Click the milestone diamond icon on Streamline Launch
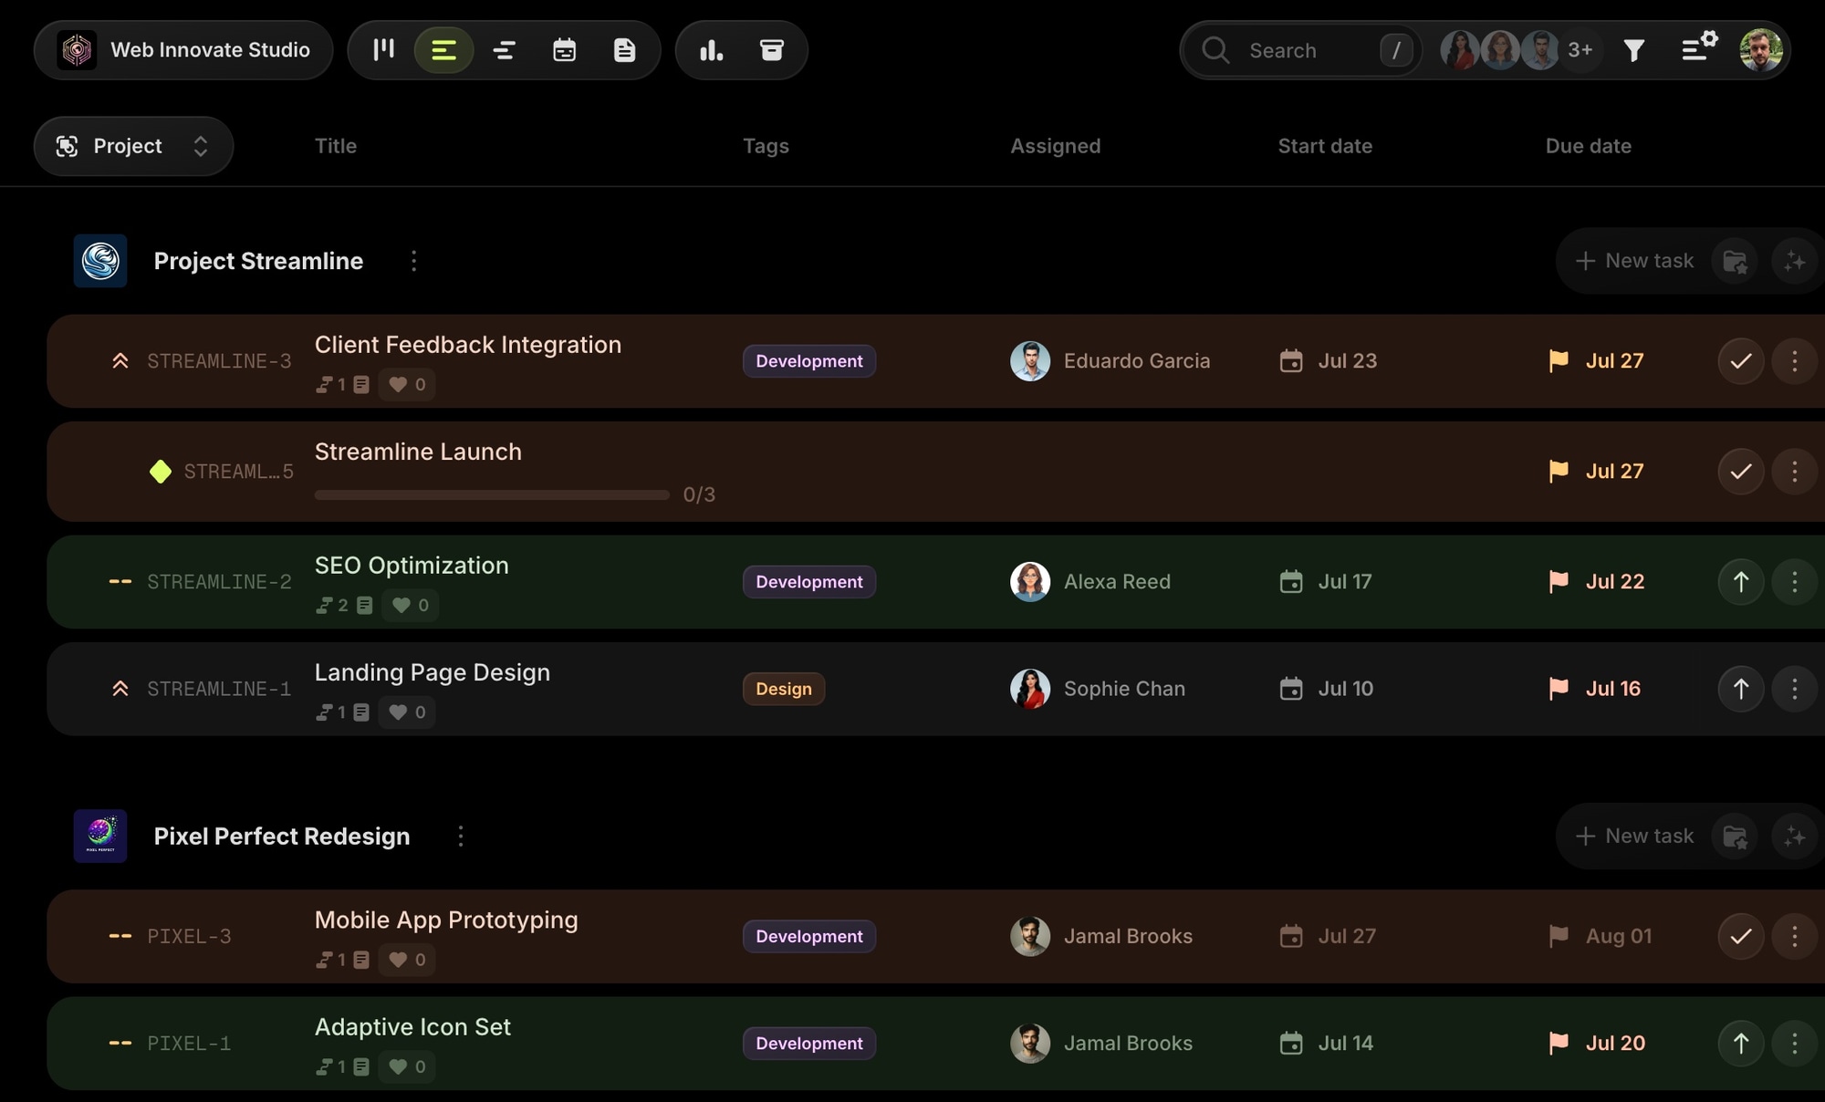This screenshot has width=1825, height=1102. coord(161,472)
